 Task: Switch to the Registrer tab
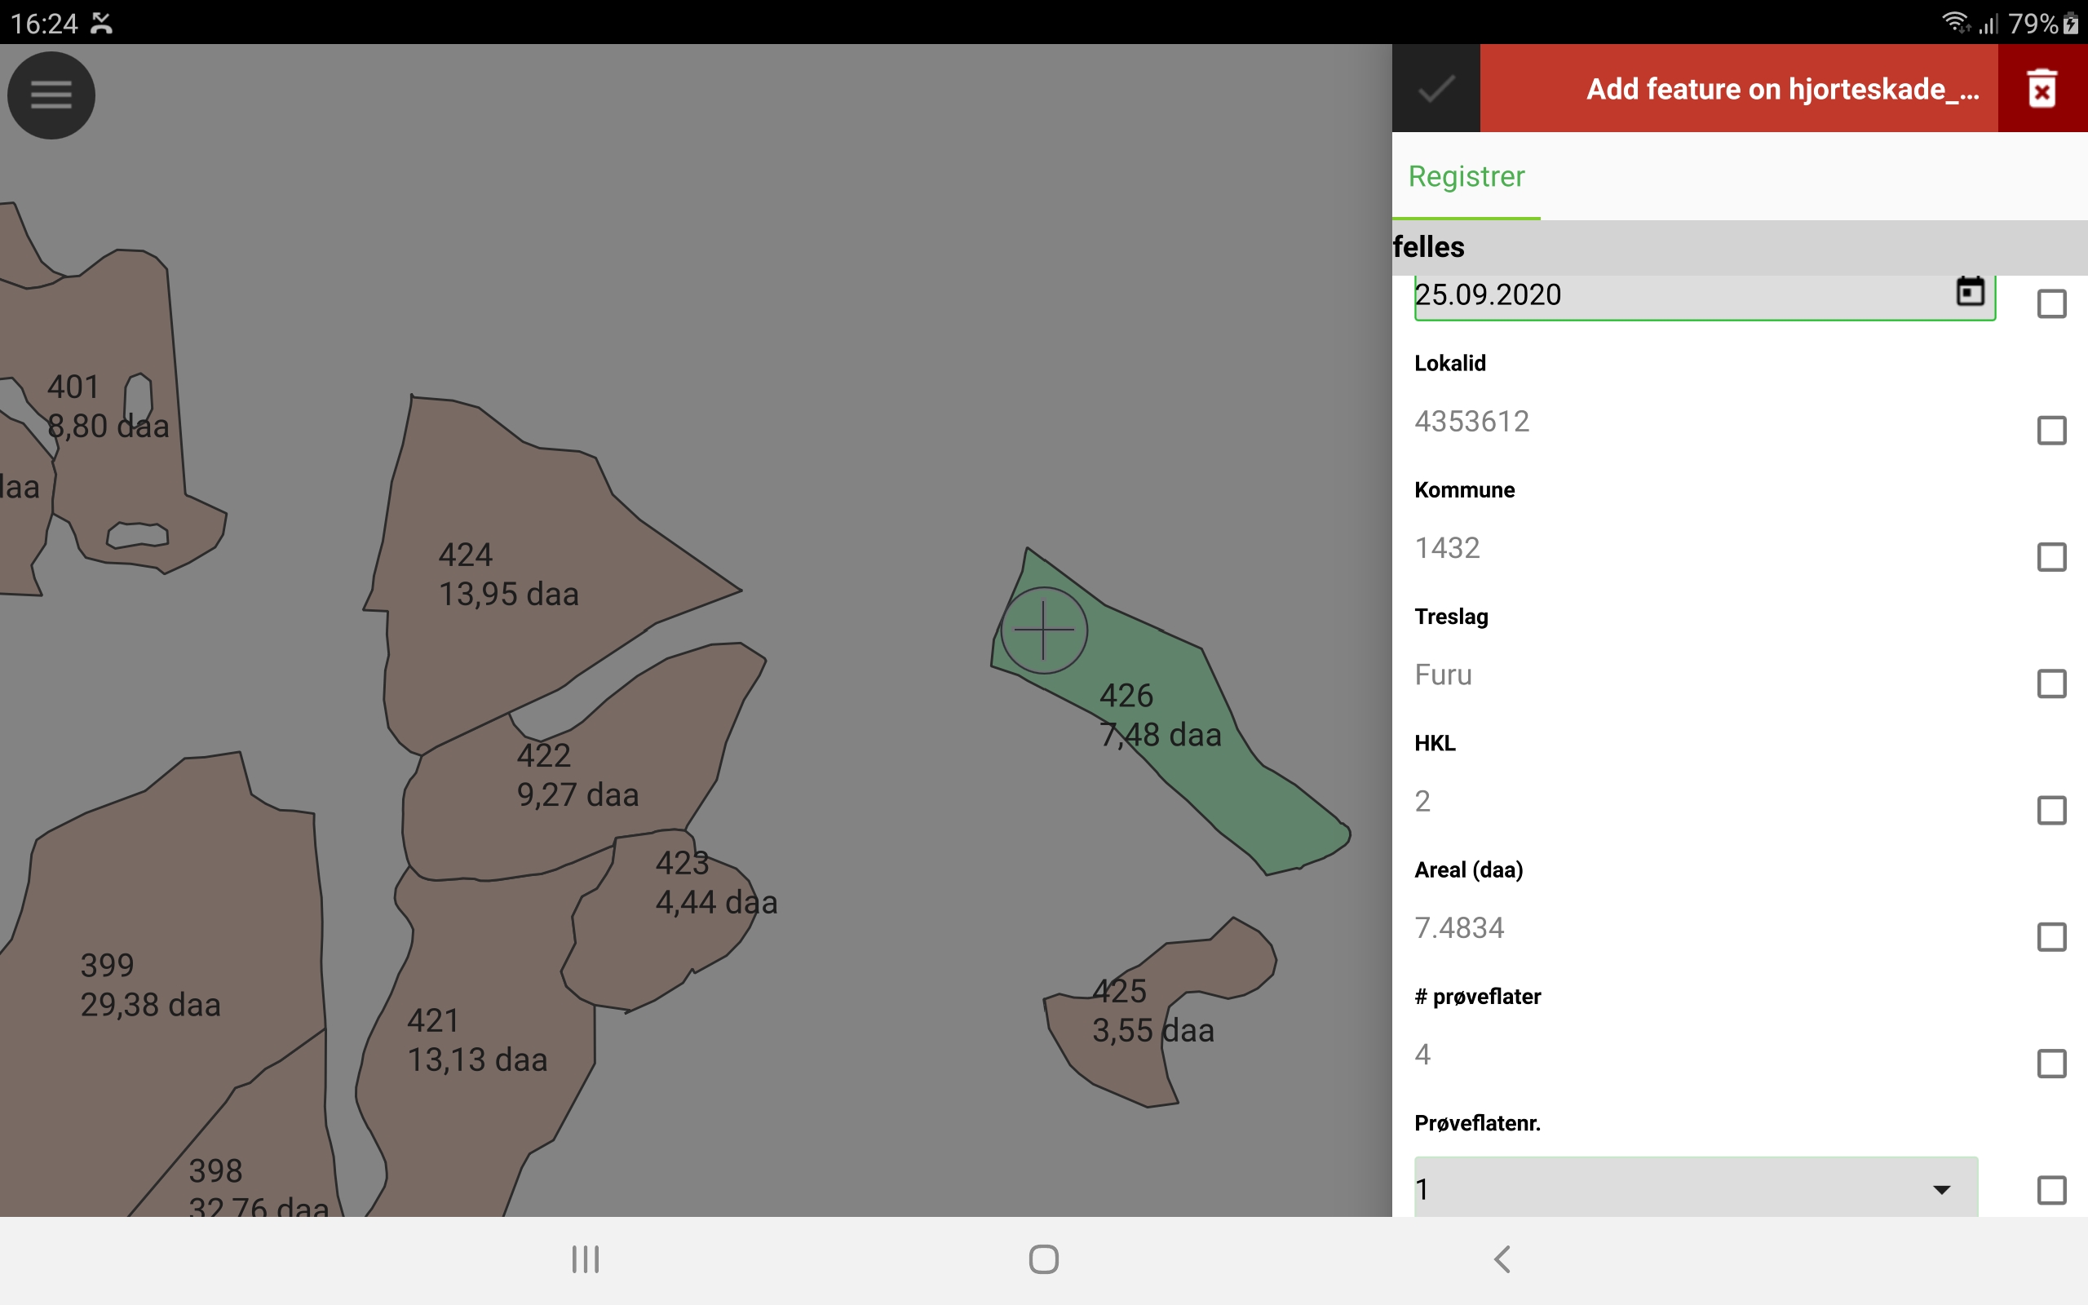[1465, 176]
